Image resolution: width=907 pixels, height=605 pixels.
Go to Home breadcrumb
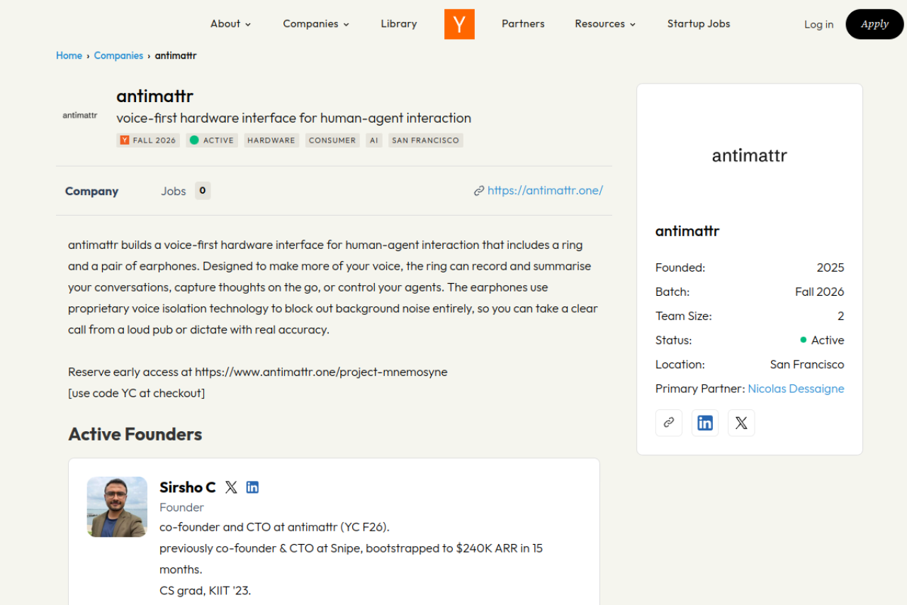pyautogui.click(x=69, y=55)
